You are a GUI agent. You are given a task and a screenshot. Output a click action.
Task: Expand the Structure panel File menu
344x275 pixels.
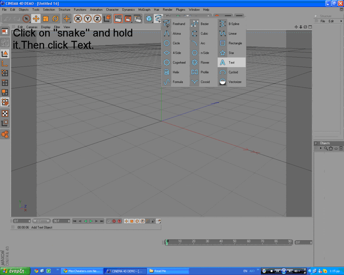(x=323, y=21)
